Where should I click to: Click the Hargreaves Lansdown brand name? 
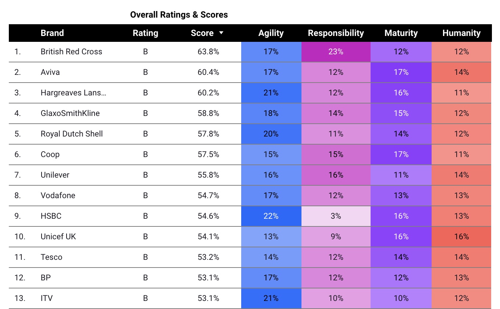(x=74, y=93)
